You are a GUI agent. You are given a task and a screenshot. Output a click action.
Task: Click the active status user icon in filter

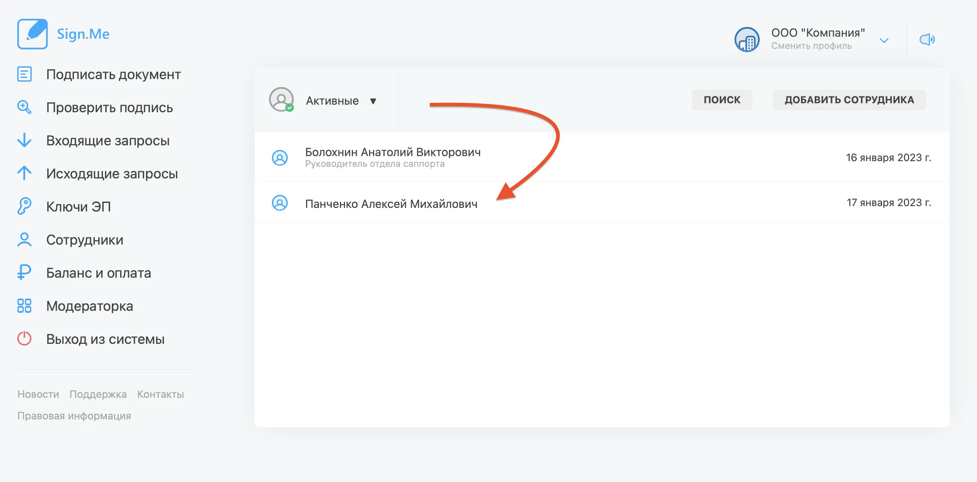(281, 100)
